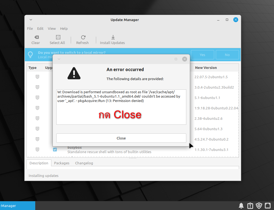Open the error dialog window menu chevron
Viewport: 274px width, 210px height.
point(59,59)
